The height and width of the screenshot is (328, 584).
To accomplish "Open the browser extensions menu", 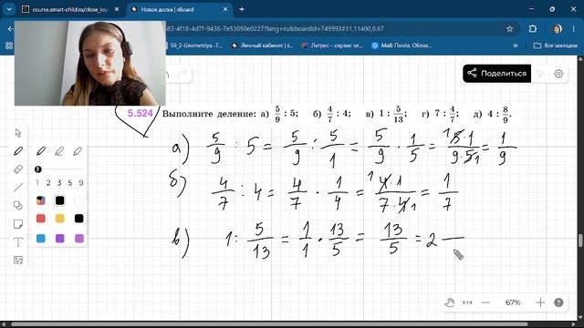I will 533,28.
